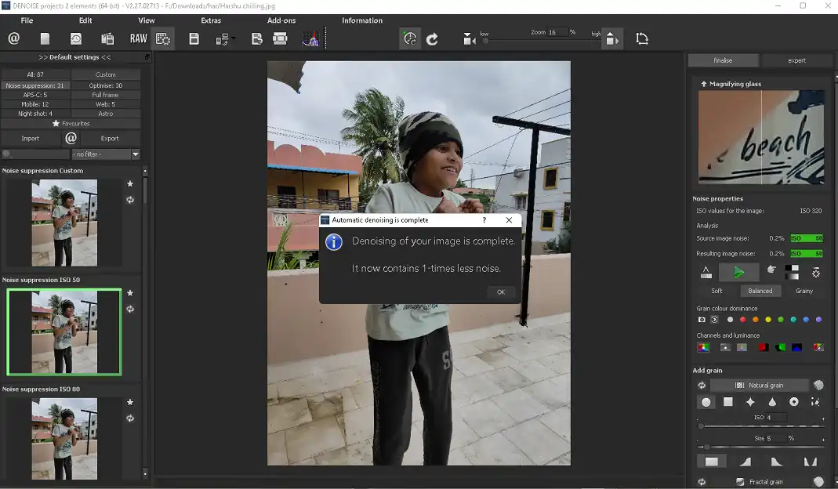Mark Noise suppression ISO 50 preset as favourite
This screenshot has width=838, height=489.
click(130, 293)
